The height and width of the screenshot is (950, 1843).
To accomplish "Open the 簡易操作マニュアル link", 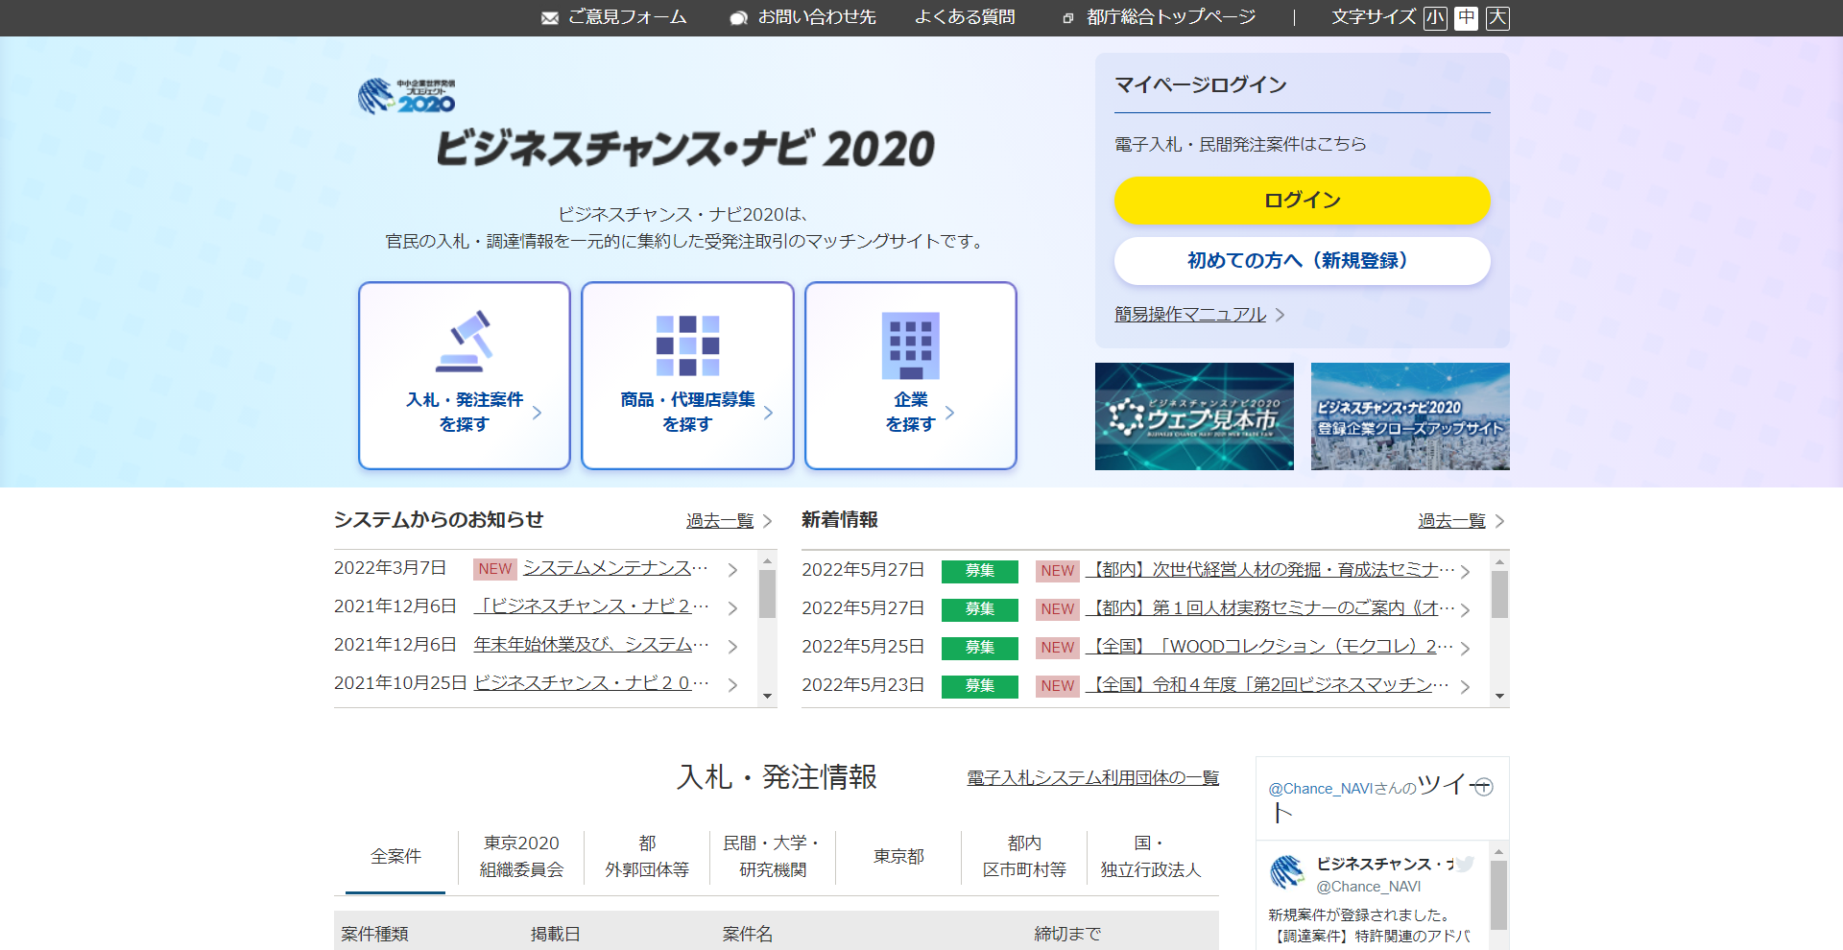I will click(x=1190, y=315).
